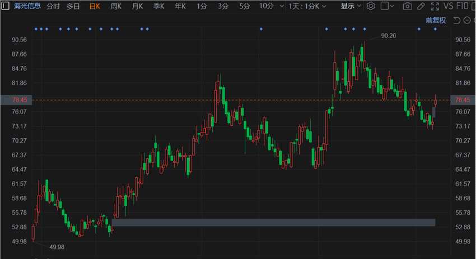
Task: Switch to 10分 minute chart
Action: coord(266,6)
